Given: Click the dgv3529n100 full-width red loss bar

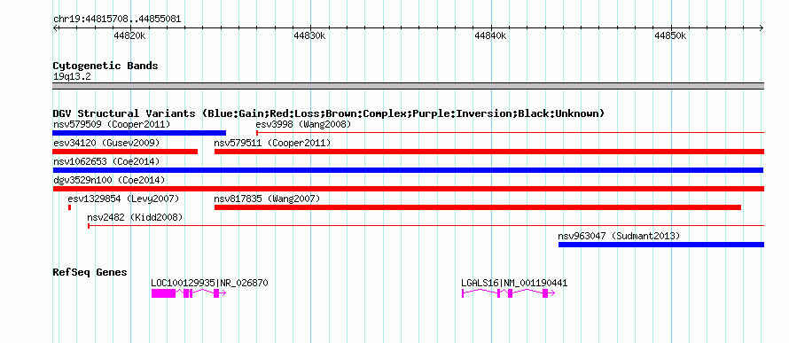Looking at the screenshot, I should tap(409, 189).
